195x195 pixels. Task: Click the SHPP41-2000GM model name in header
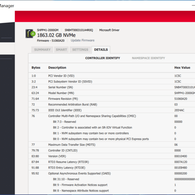[48, 30]
